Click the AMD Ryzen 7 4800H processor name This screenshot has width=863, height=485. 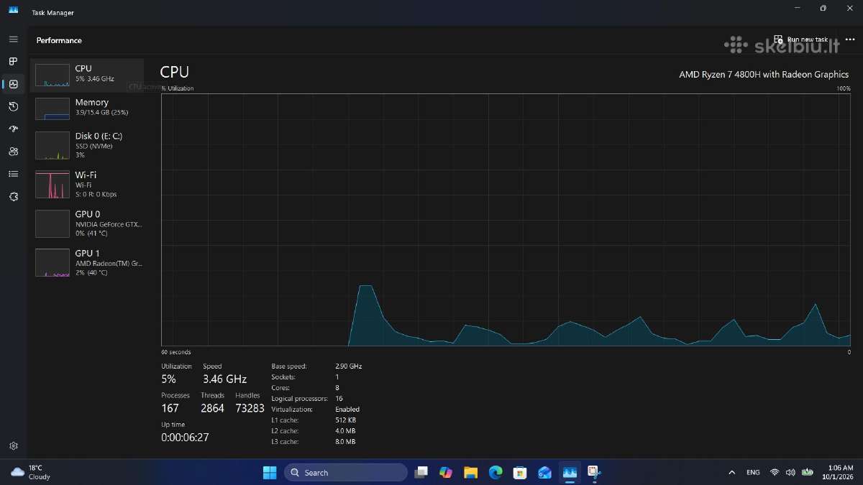pos(764,74)
